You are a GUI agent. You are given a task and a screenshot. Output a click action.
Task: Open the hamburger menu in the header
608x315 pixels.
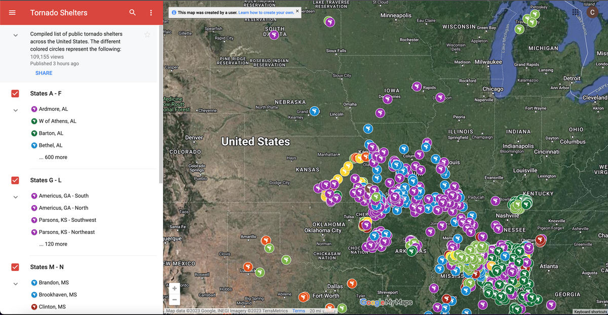(x=13, y=13)
